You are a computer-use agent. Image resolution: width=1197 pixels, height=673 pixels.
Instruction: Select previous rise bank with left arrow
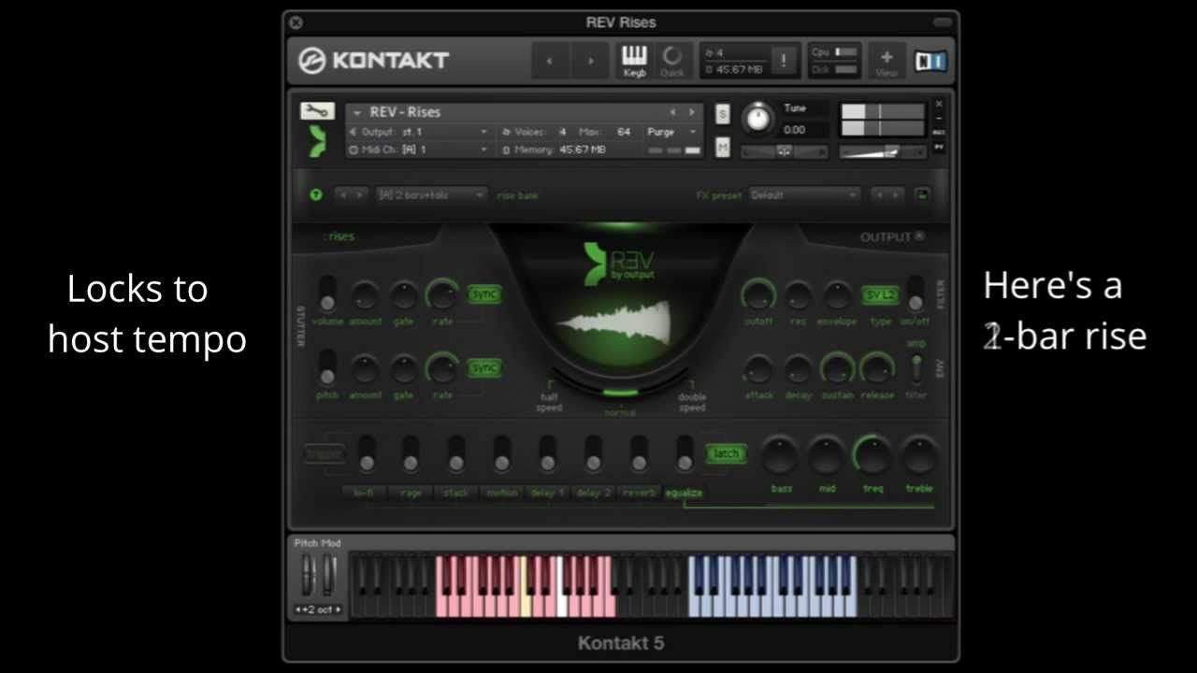(341, 195)
